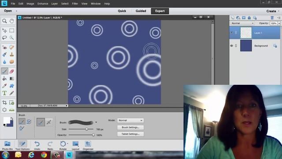Select the Red Eye Removal tool
282x159 pixels.
coord(4,47)
